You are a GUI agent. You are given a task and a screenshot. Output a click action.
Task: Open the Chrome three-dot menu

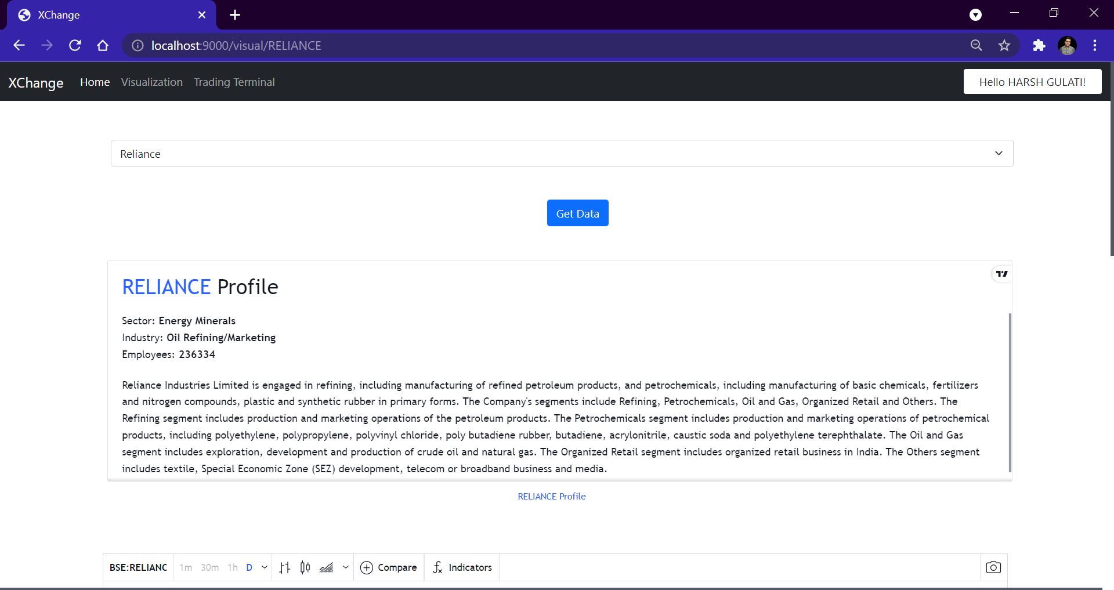tap(1095, 45)
